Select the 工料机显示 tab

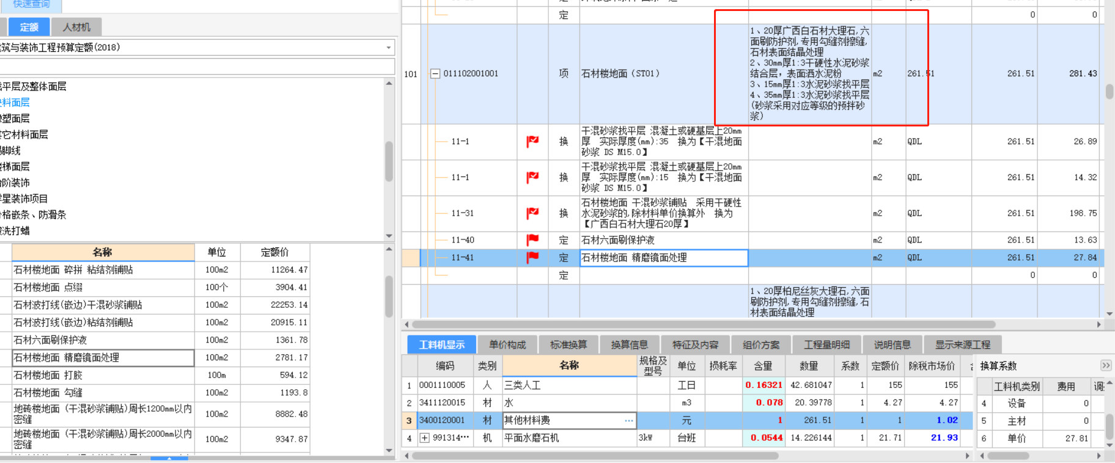point(441,345)
